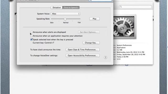Open Date & Time Preferences

point(83,50)
